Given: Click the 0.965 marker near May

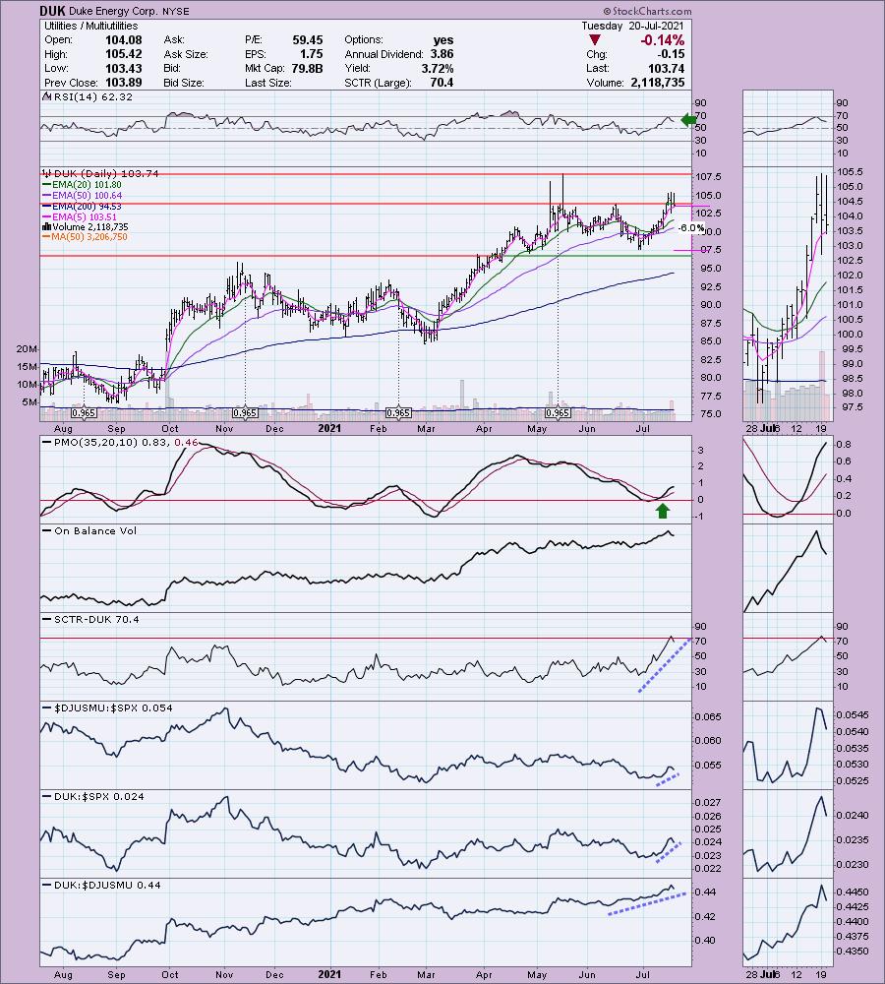Looking at the screenshot, I should (x=558, y=413).
